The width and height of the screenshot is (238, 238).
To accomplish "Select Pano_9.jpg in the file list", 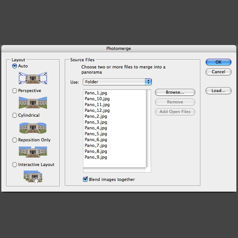I will (x=114, y=157).
